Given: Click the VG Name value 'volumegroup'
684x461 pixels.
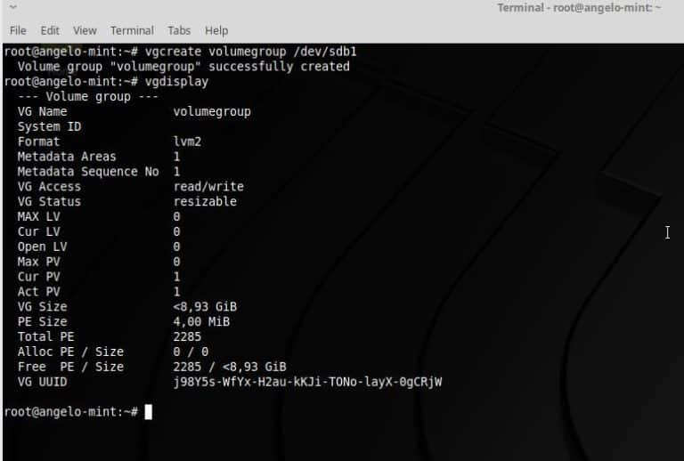Looking at the screenshot, I should coord(212,111).
